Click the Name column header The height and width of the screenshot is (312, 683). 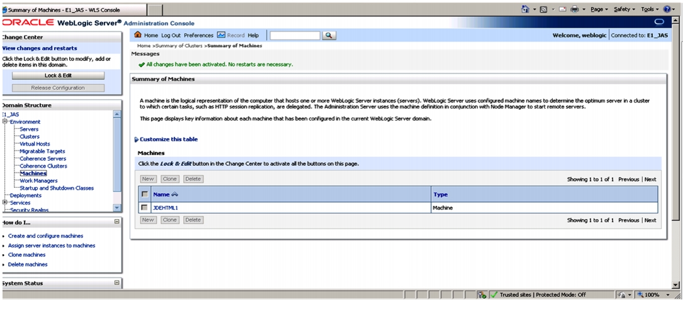coord(161,195)
